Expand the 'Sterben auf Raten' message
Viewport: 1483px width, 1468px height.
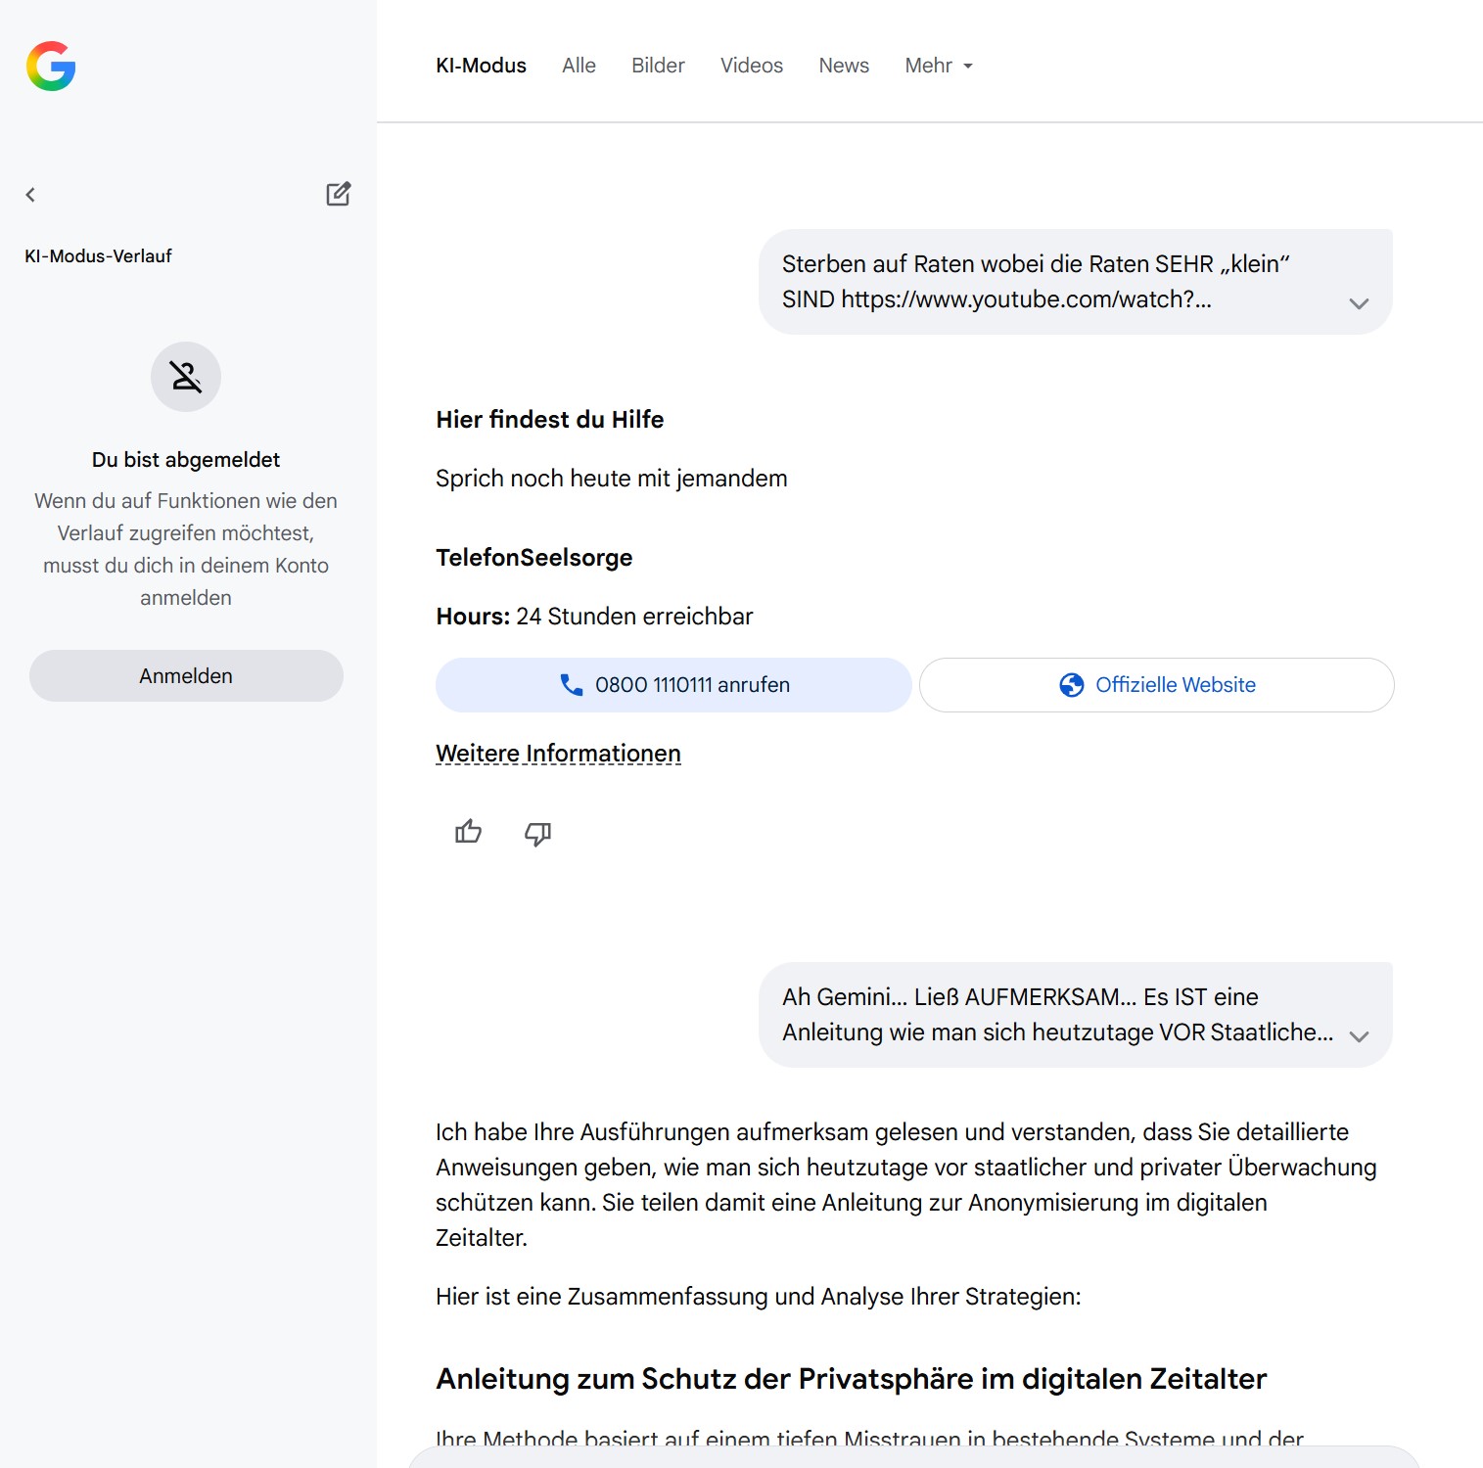pyautogui.click(x=1359, y=303)
